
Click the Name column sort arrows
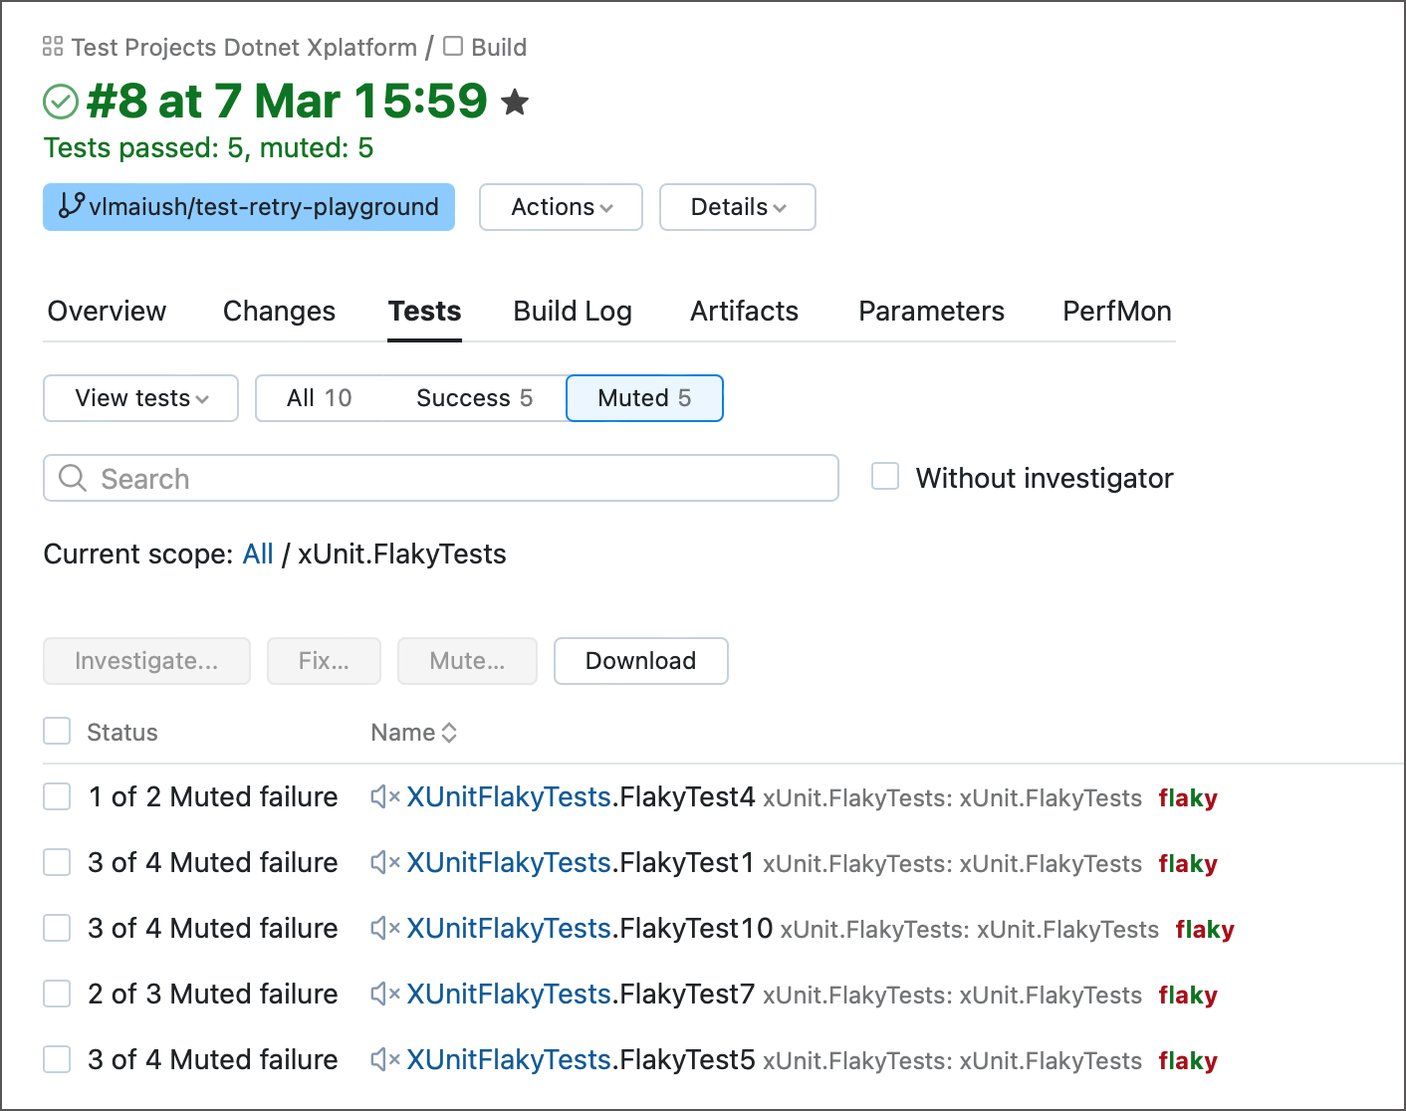pos(449,733)
